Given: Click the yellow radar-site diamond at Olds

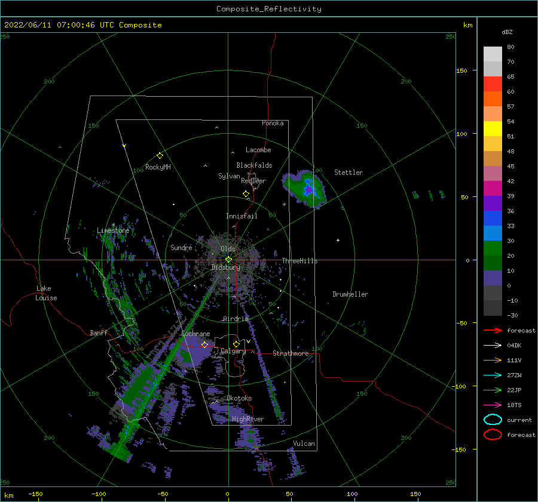Looking at the screenshot, I should tap(228, 260).
